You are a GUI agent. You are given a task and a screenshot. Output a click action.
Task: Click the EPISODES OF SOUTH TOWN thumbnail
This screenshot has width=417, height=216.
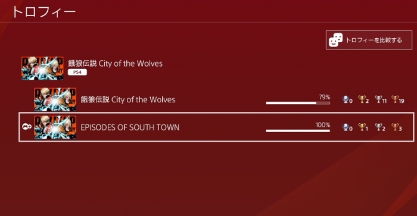coord(55,127)
